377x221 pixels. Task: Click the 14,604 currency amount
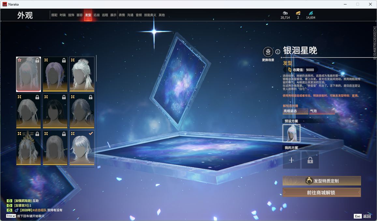click(311, 18)
